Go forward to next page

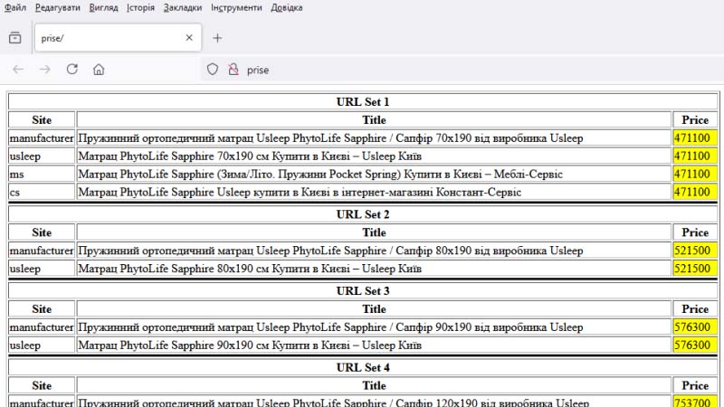click(44, 70)
